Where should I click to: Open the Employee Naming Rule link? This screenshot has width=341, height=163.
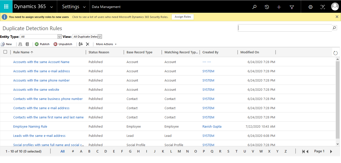coord(30,126)
